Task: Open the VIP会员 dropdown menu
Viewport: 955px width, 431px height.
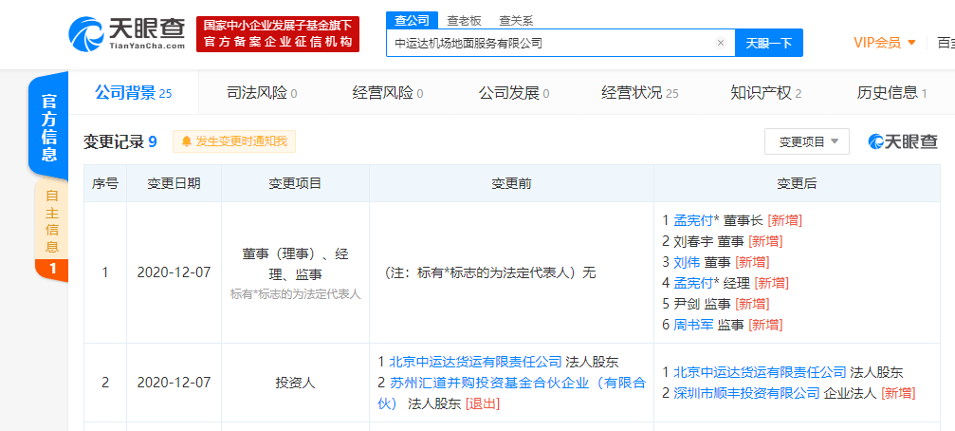Action: click(x=885, y=43)
